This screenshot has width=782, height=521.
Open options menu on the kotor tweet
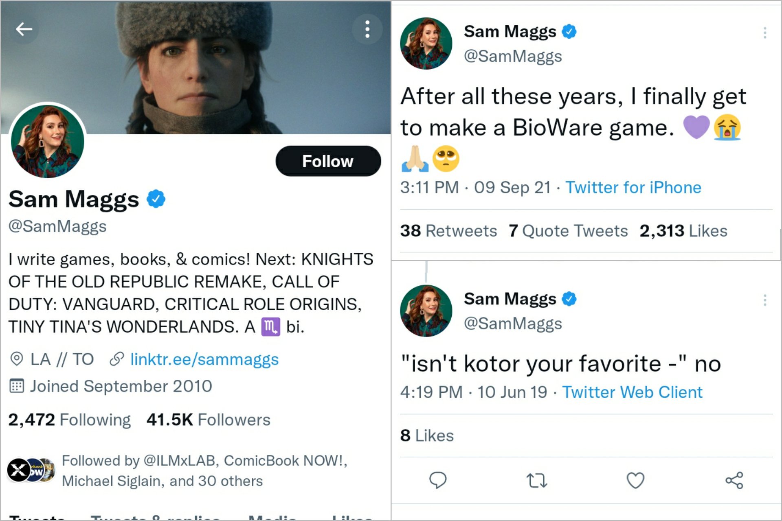764,300
